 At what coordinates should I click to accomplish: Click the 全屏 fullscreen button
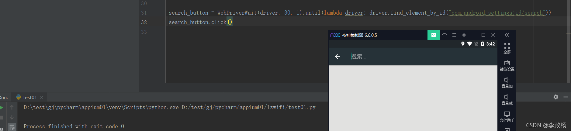507,48
